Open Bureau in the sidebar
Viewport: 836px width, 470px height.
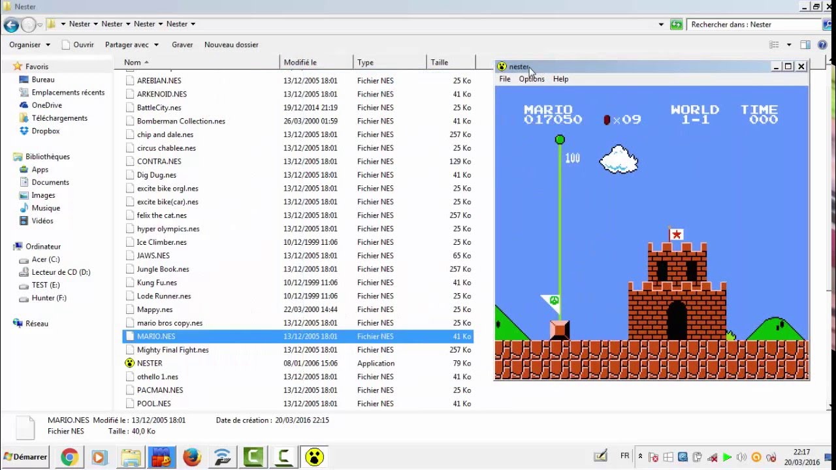coord(42,80)
